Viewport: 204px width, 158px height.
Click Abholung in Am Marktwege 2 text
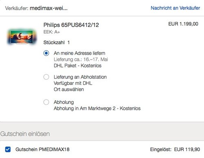(97, 109)
